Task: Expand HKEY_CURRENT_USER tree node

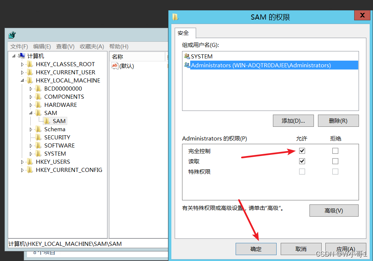Action: (x=22, y=72)
